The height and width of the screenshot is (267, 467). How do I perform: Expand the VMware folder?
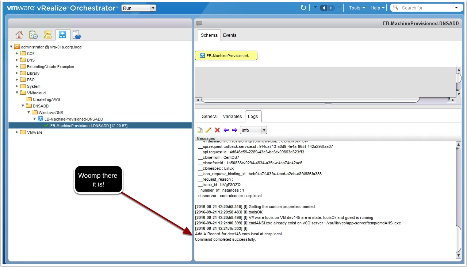17,132
